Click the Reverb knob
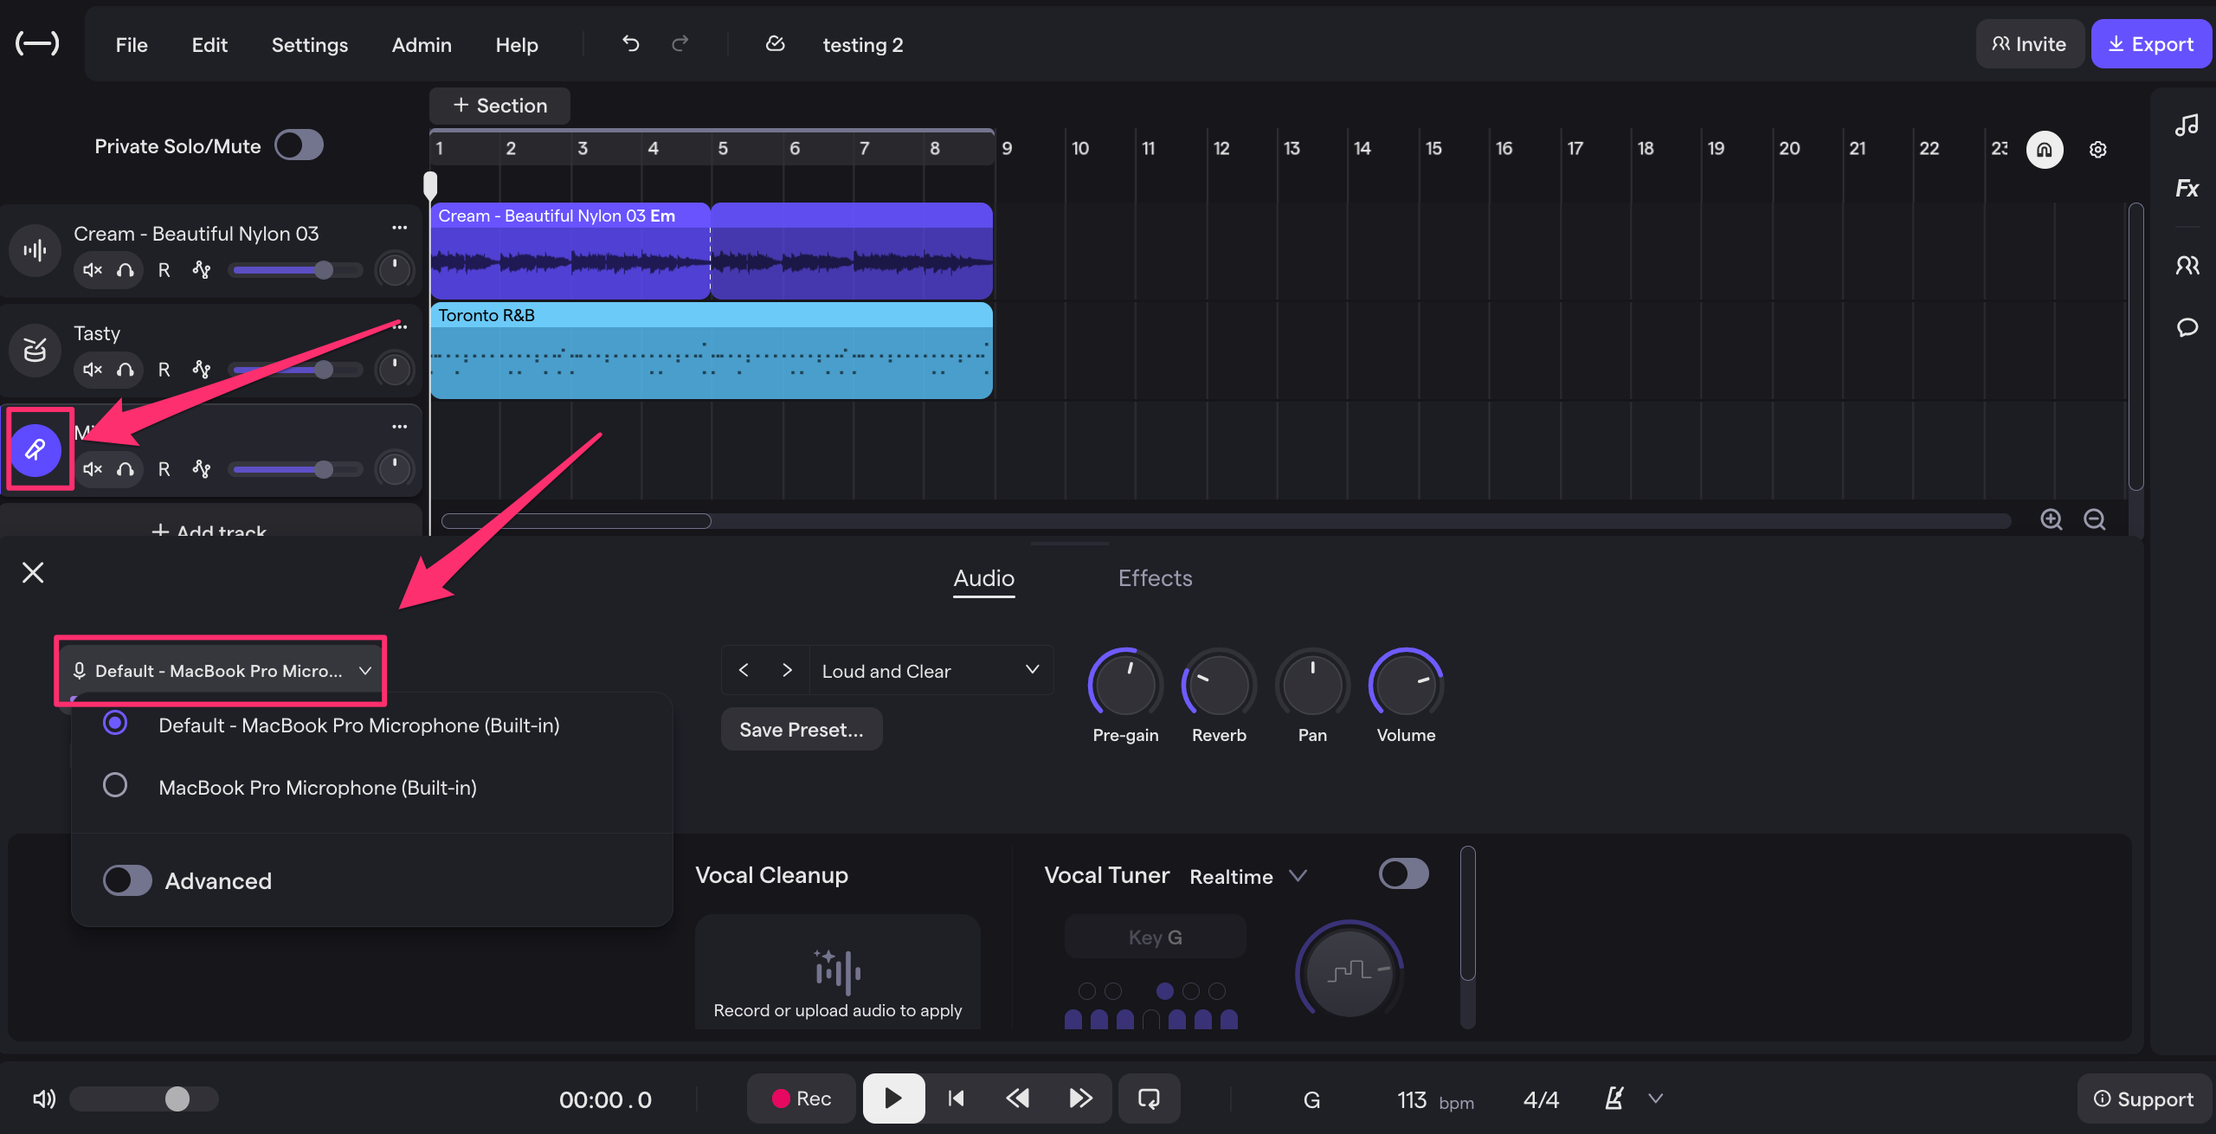This screenshot has height=1134, width=2216. [x=1219, y=684]
